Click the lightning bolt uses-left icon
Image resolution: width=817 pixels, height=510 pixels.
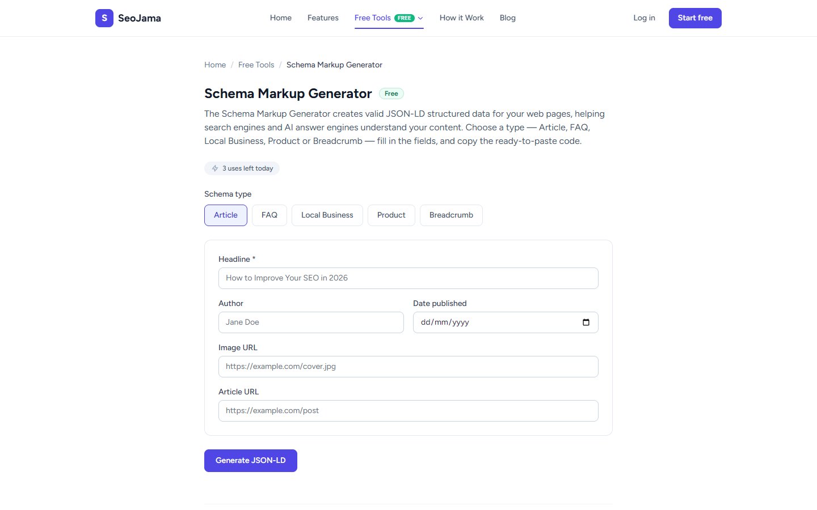215,168
